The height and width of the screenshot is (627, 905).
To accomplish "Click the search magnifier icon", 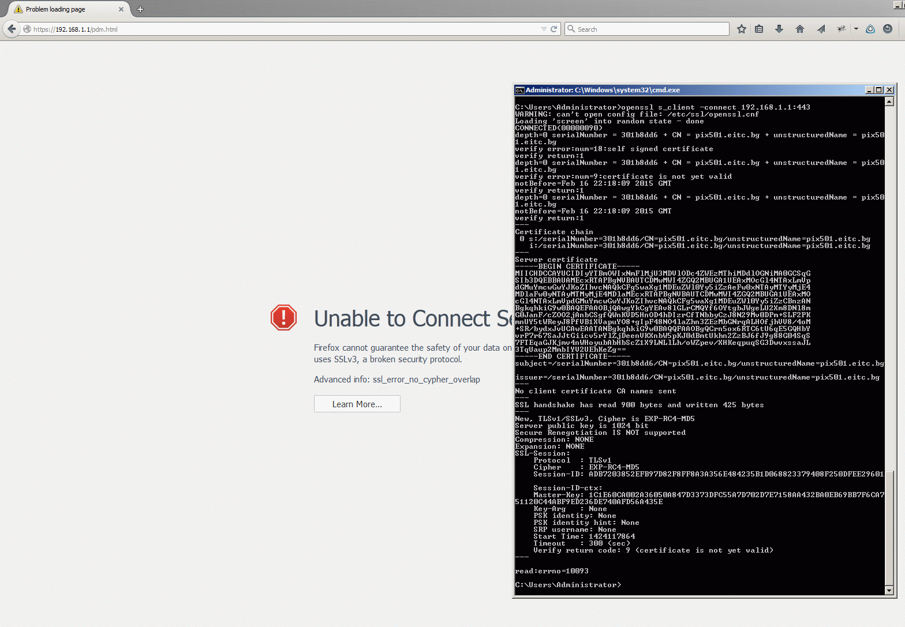I will [x=571, y=29].
